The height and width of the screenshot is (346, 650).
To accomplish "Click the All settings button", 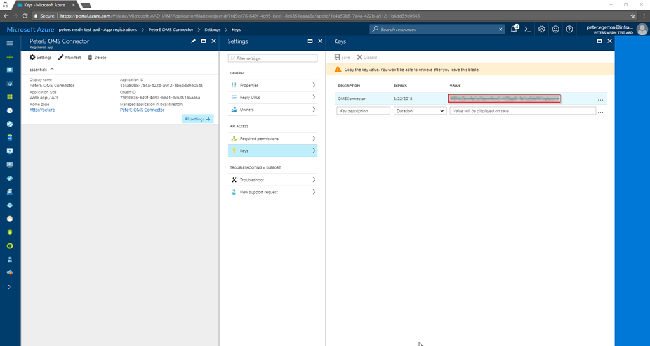I will [x=197, y=119].
